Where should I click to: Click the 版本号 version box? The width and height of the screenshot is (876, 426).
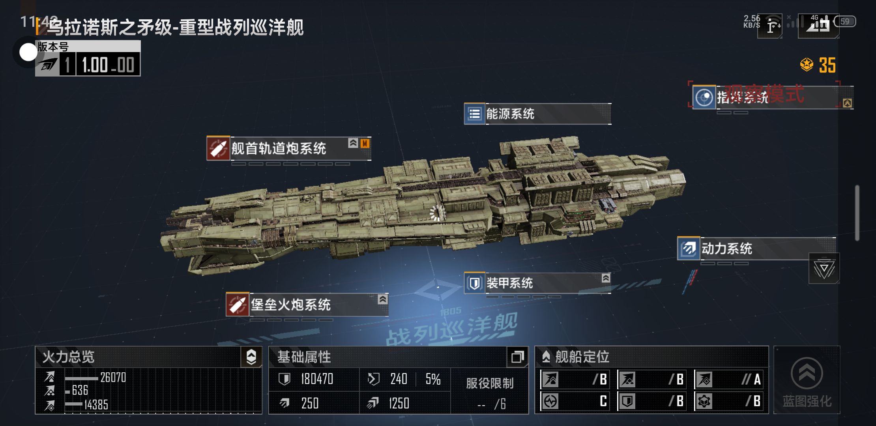tap(88, 58)
